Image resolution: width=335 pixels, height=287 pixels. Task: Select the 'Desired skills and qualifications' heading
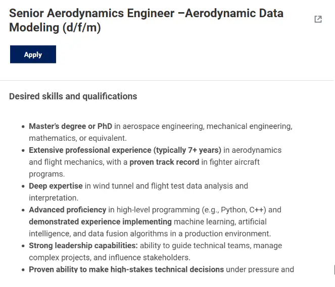pyautogui.click(x=73, y=96)
